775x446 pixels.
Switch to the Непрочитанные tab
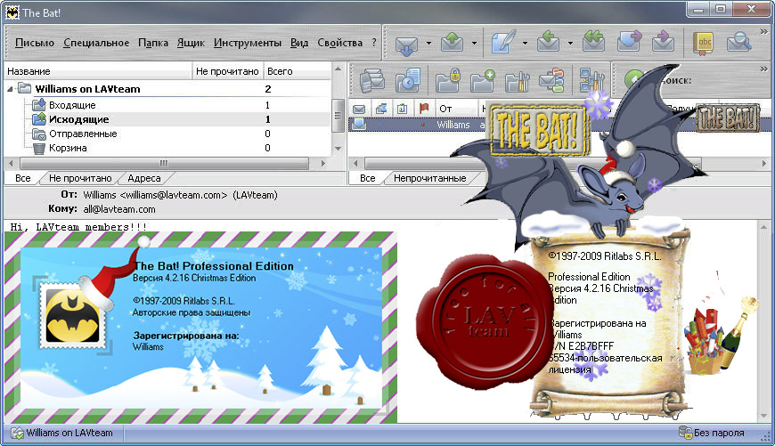click(x=429, y=178)
